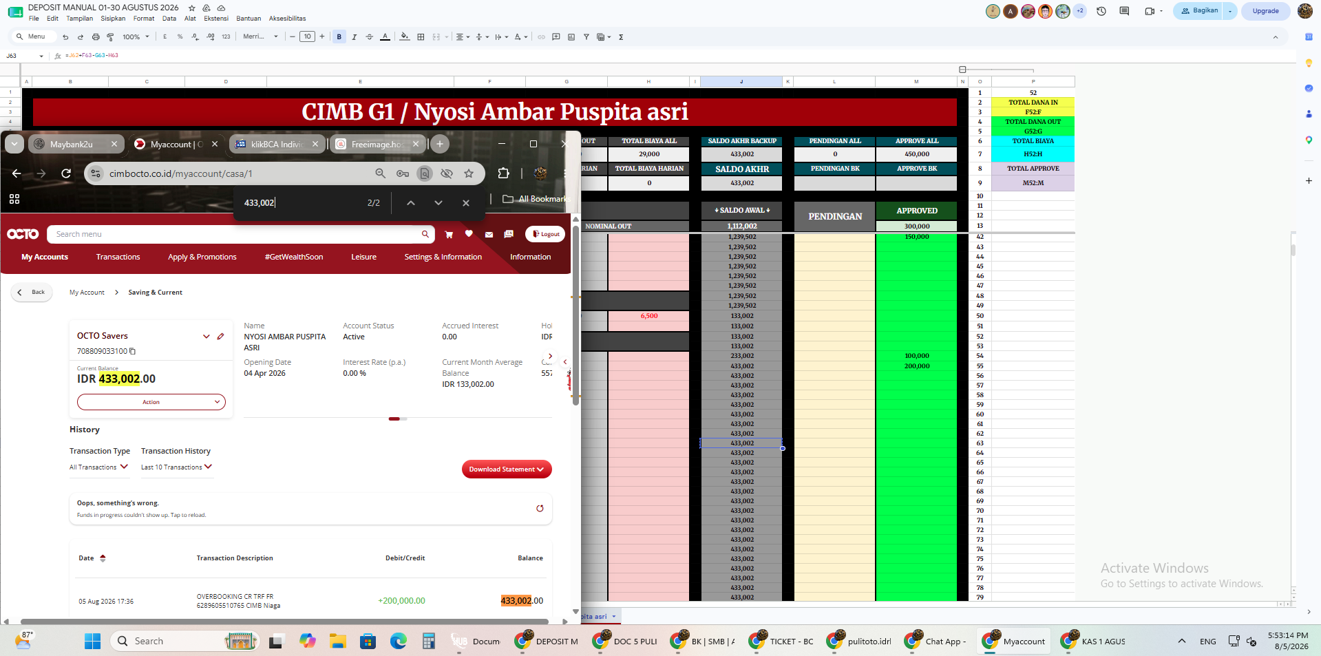Reload the CIMB Octo page in browser

[x=66, y=173]
